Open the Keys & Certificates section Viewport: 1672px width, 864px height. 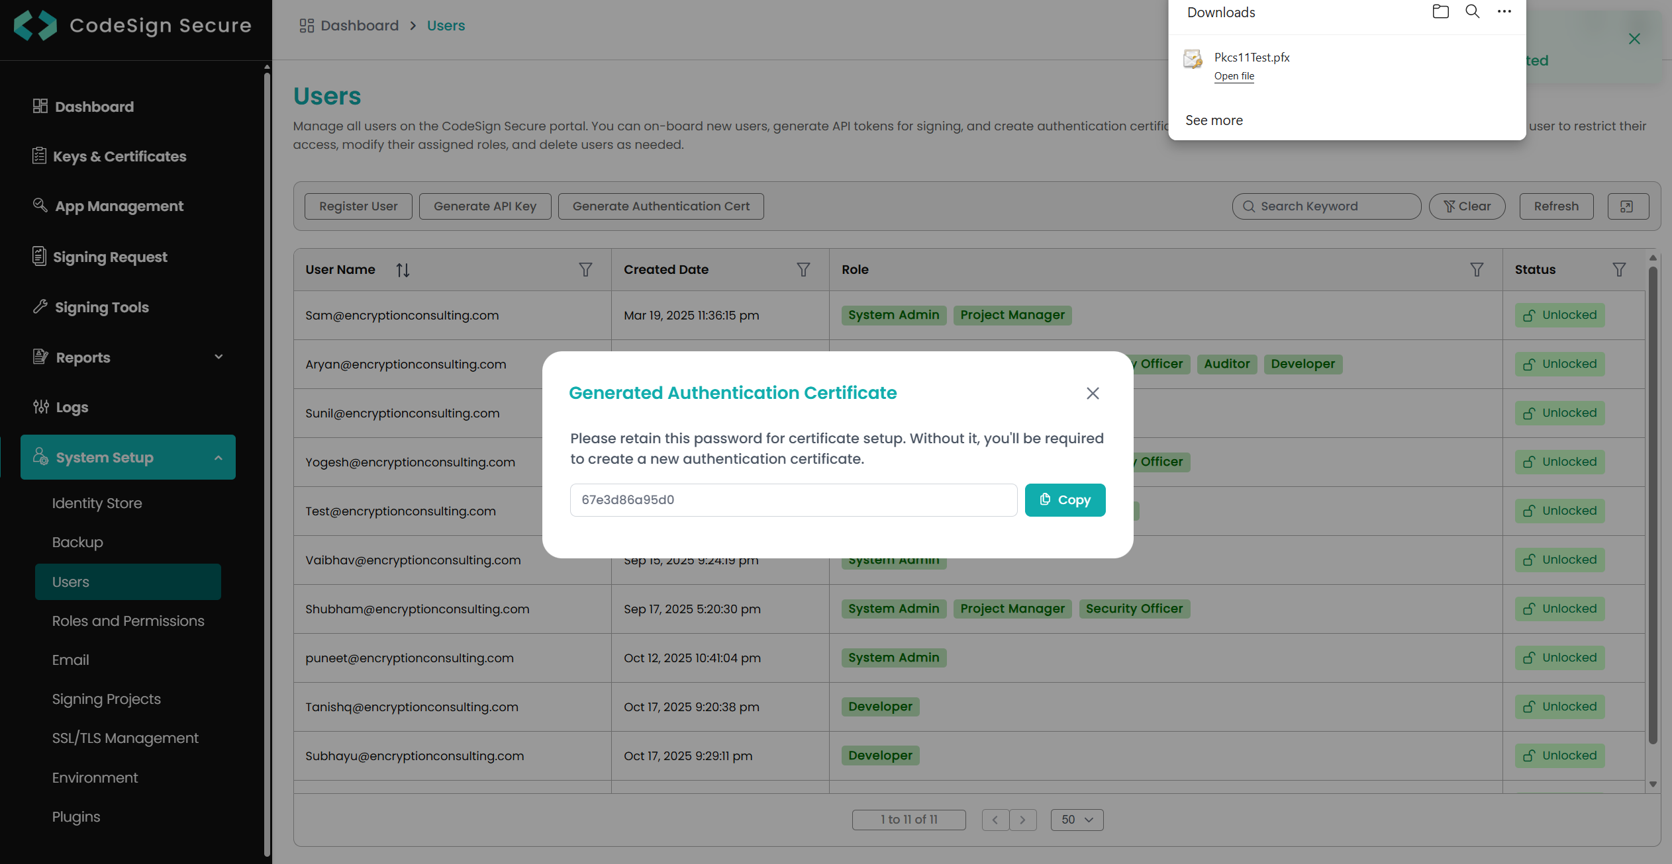[119, 156]
